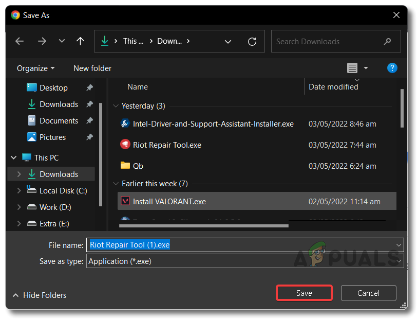Save the file
Image resolution: width=417 pixels, height=319 pixels.
[304, 293]
